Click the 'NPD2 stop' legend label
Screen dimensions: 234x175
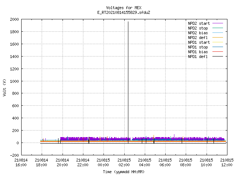(198, 28)
